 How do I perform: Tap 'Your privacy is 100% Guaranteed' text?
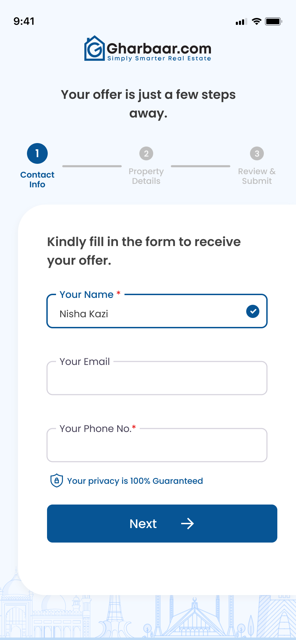point(135,481)
